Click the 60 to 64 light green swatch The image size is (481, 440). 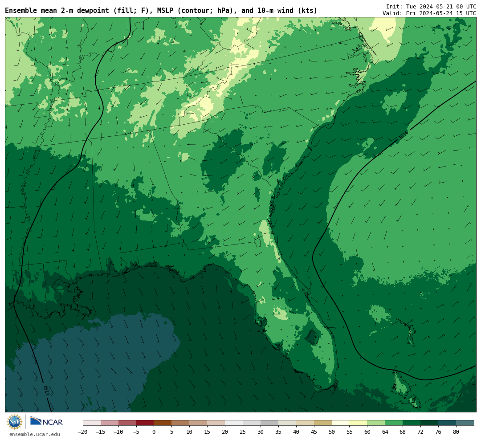pos(376,423)
